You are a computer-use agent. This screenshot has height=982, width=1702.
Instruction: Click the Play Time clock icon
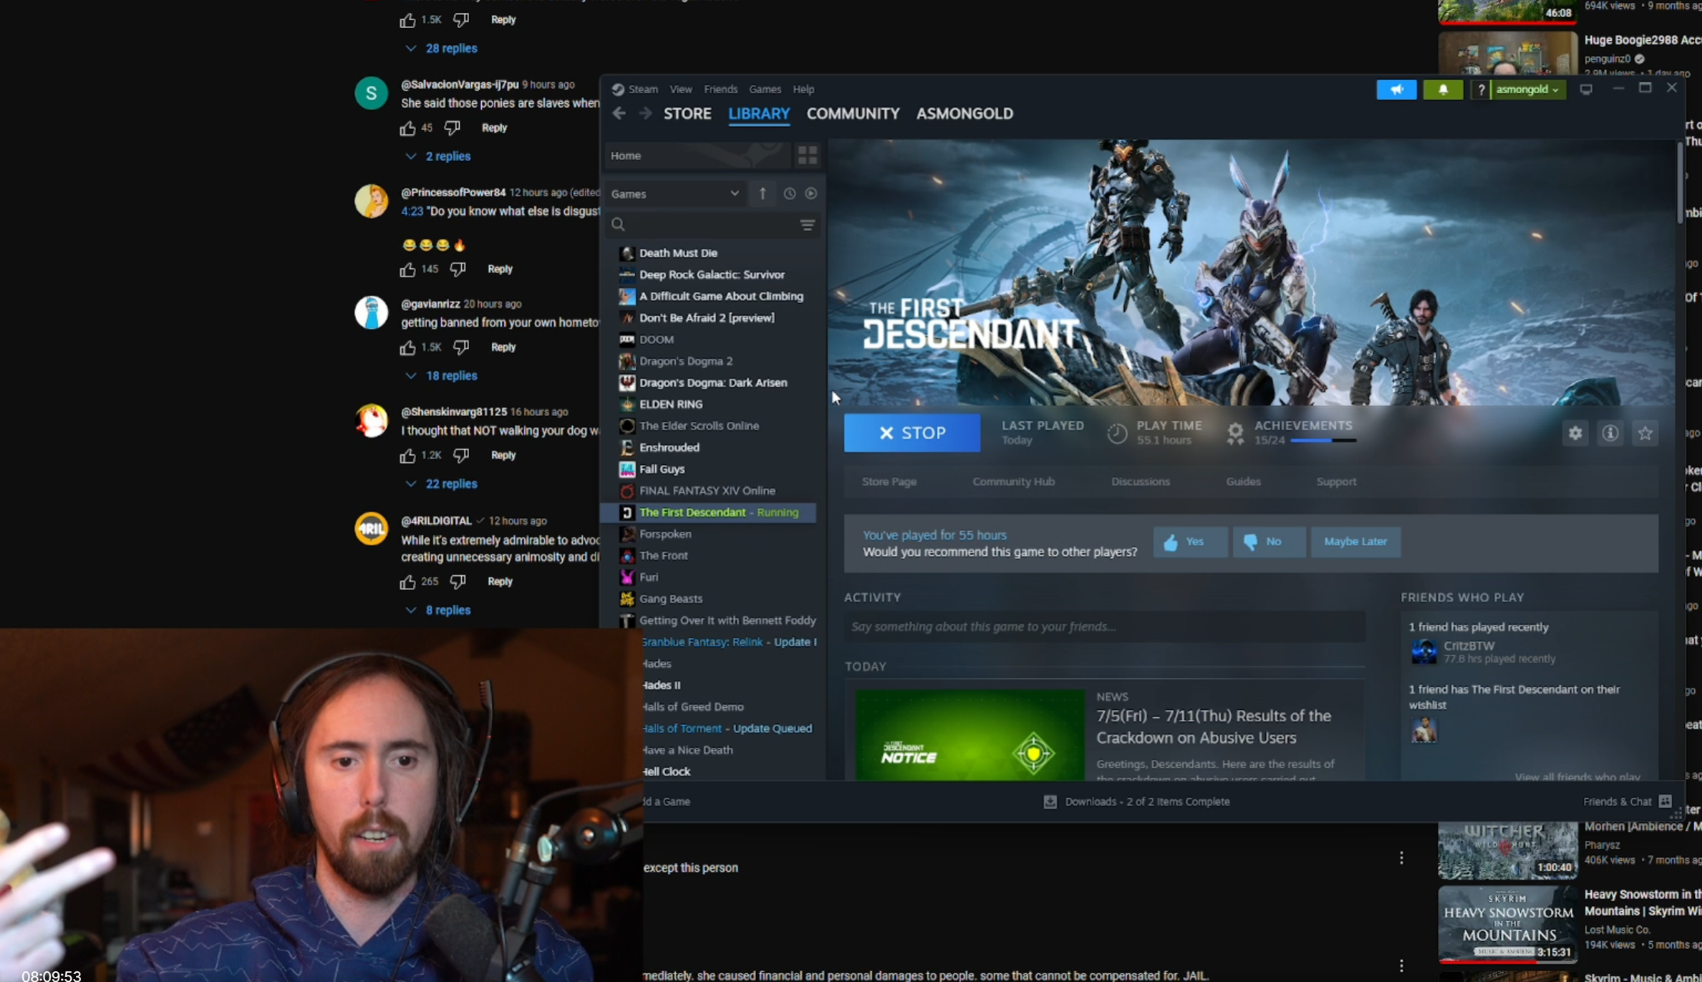click(1116, 433)
